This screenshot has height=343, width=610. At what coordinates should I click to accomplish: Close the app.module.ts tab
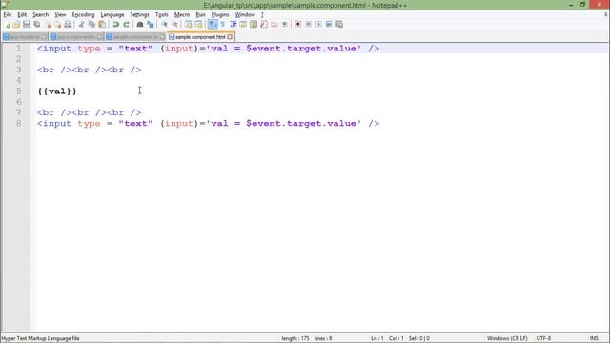[x=44, y=37]
